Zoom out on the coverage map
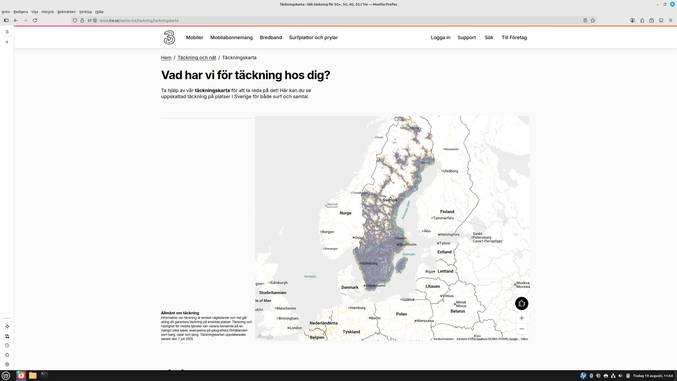 click(522, 329)
